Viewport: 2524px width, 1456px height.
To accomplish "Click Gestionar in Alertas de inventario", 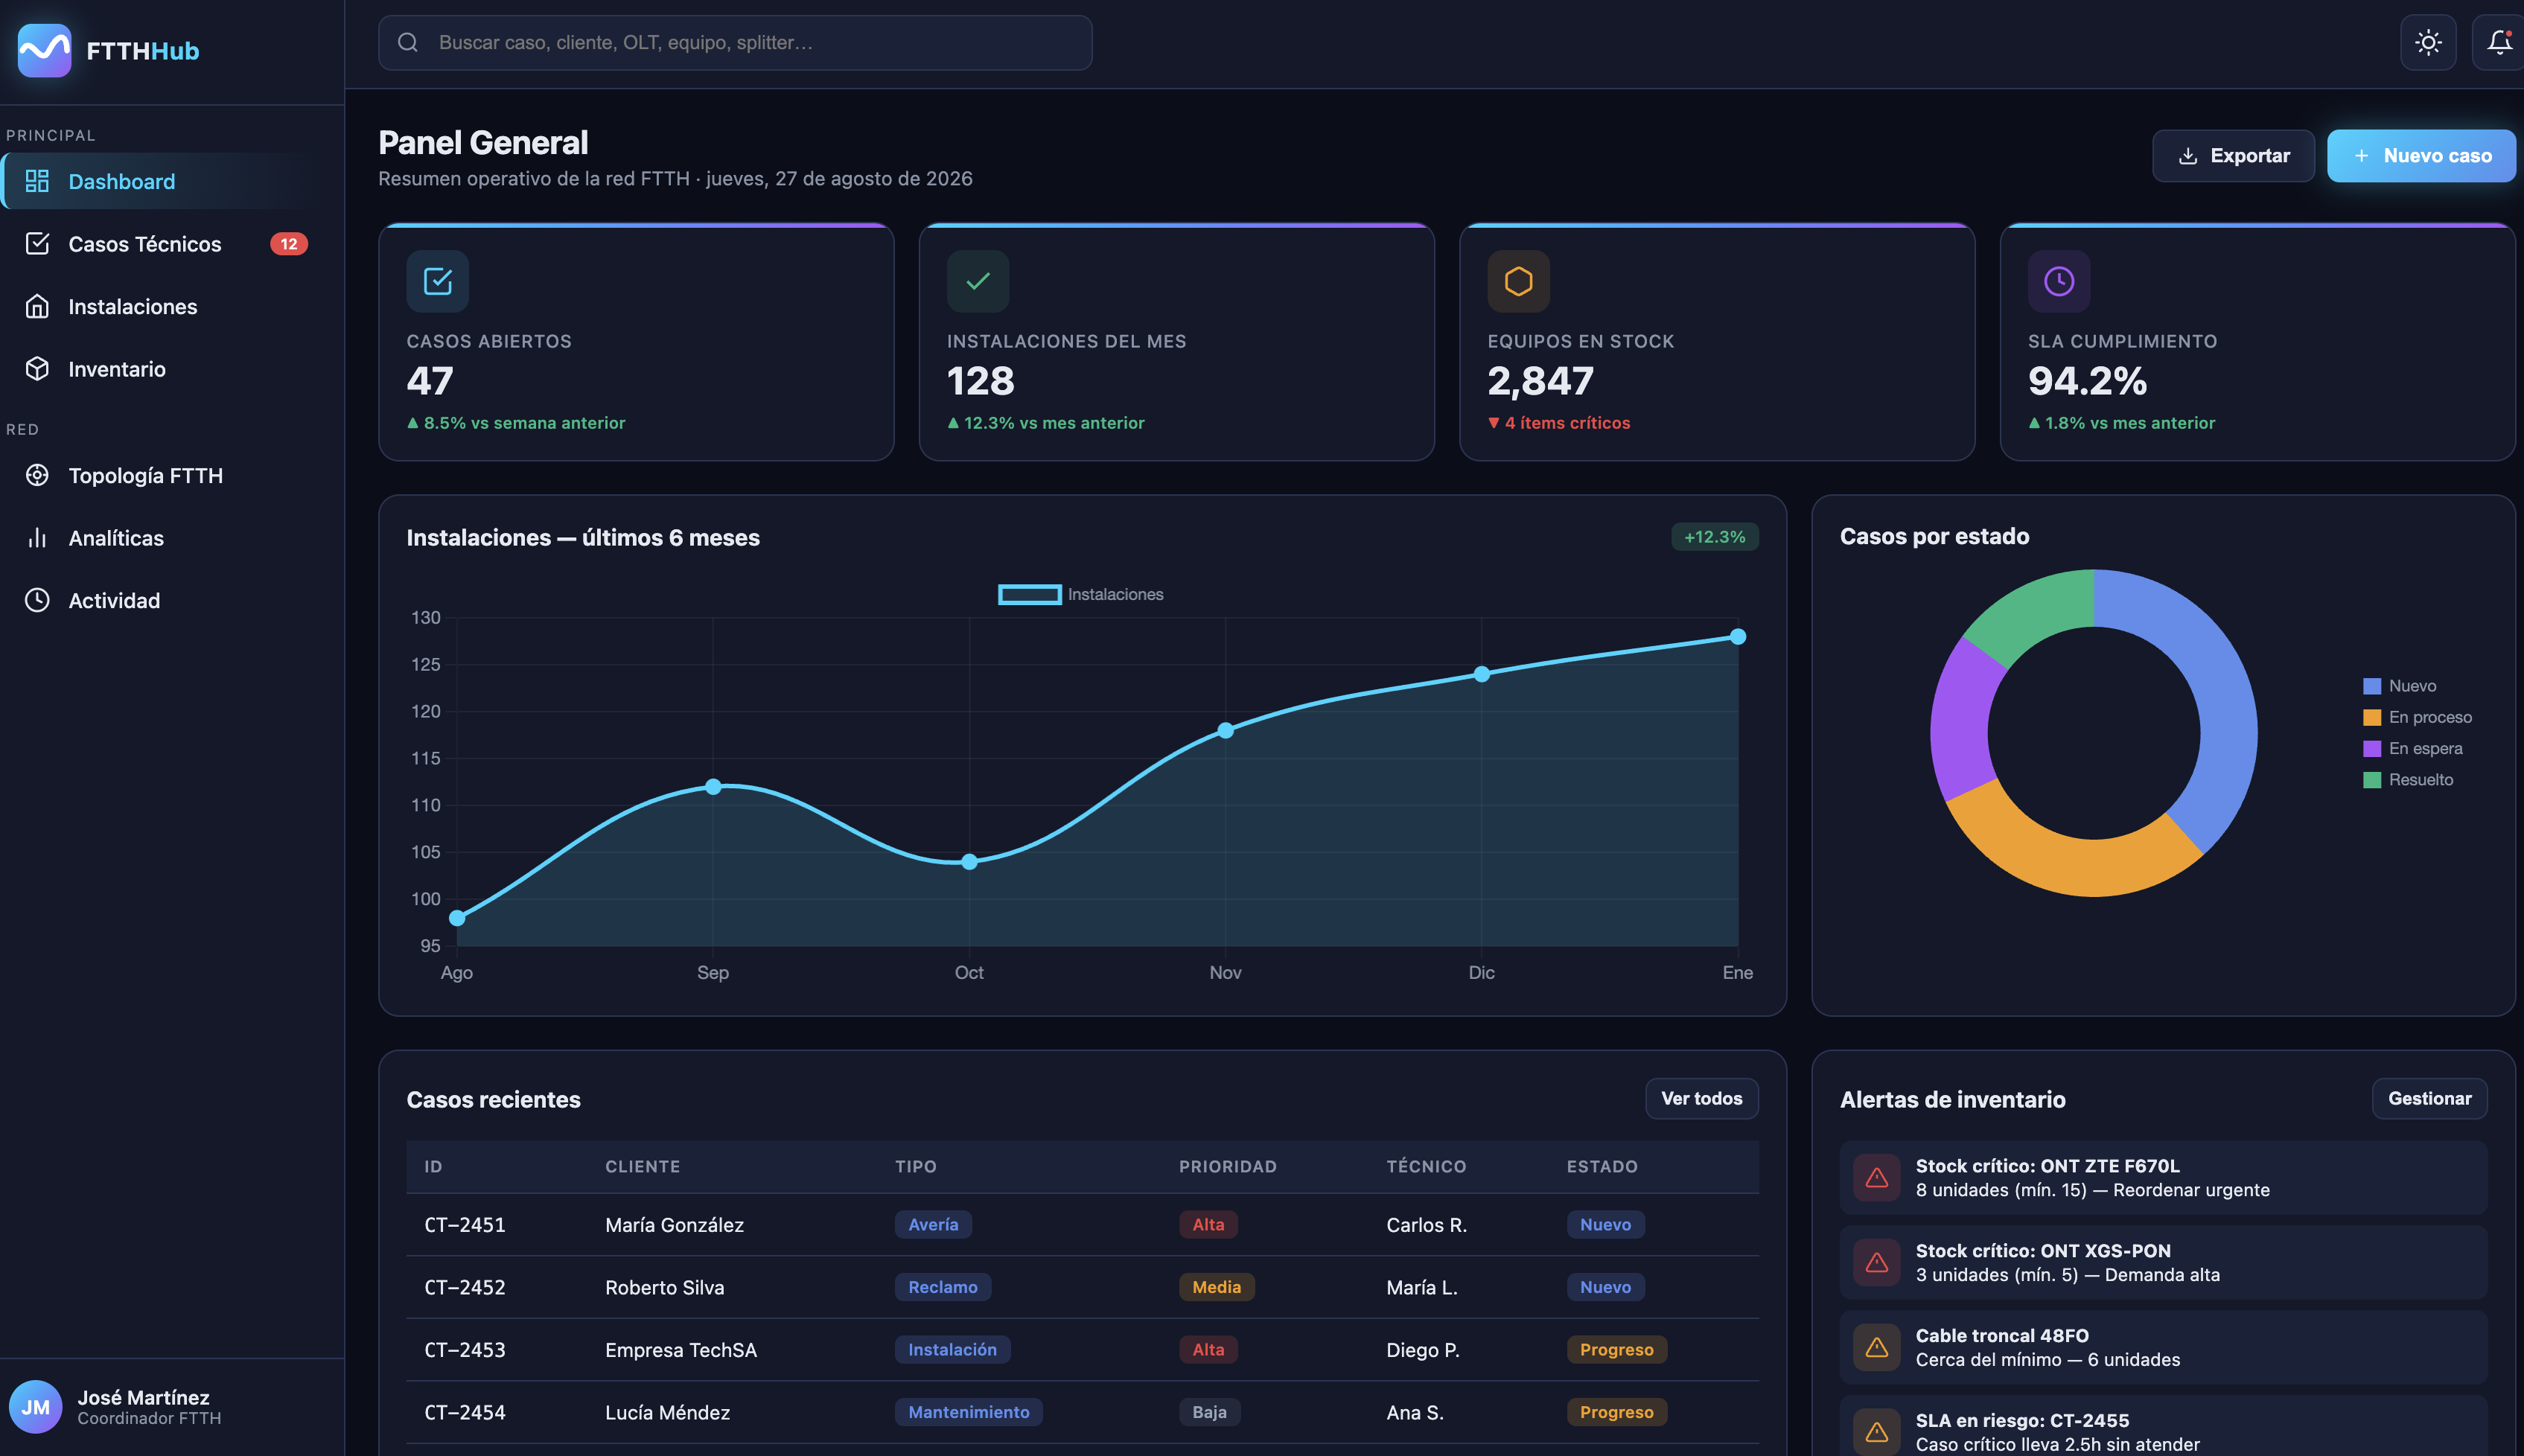I will (x=2429, y=1098).
